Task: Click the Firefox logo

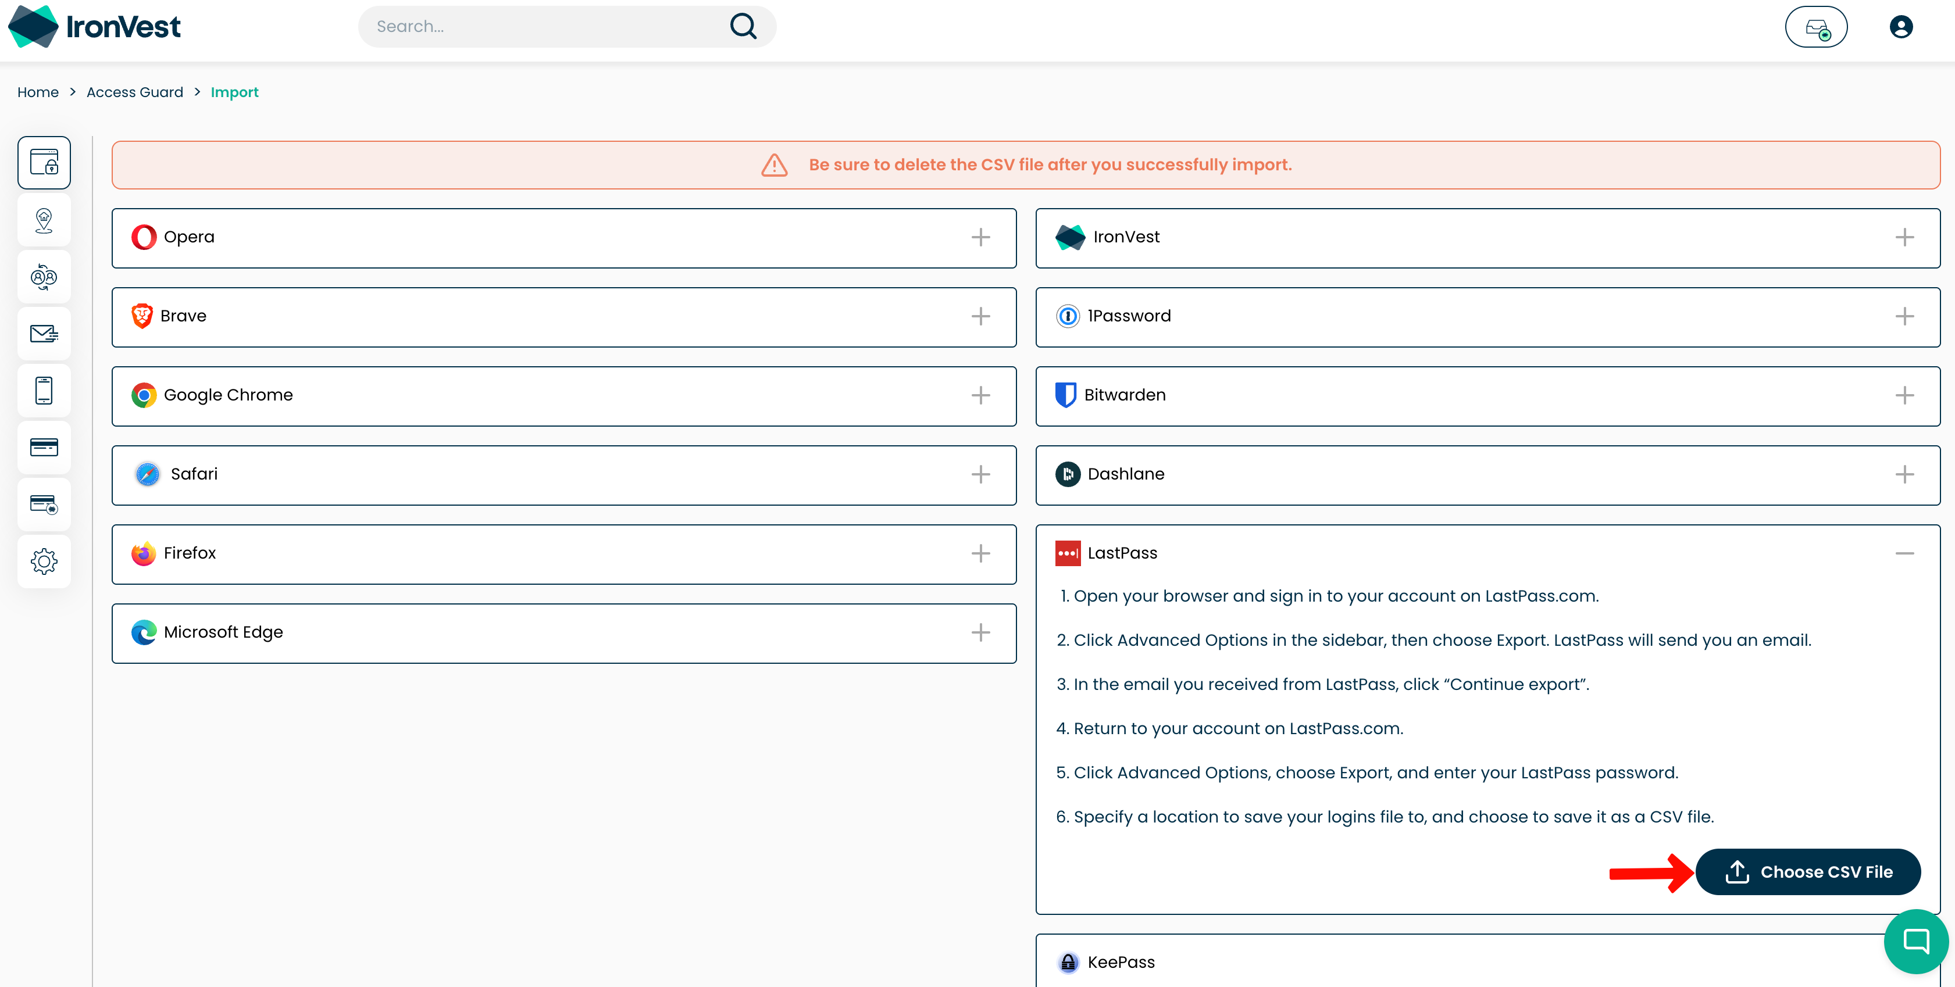Action: 144,553
